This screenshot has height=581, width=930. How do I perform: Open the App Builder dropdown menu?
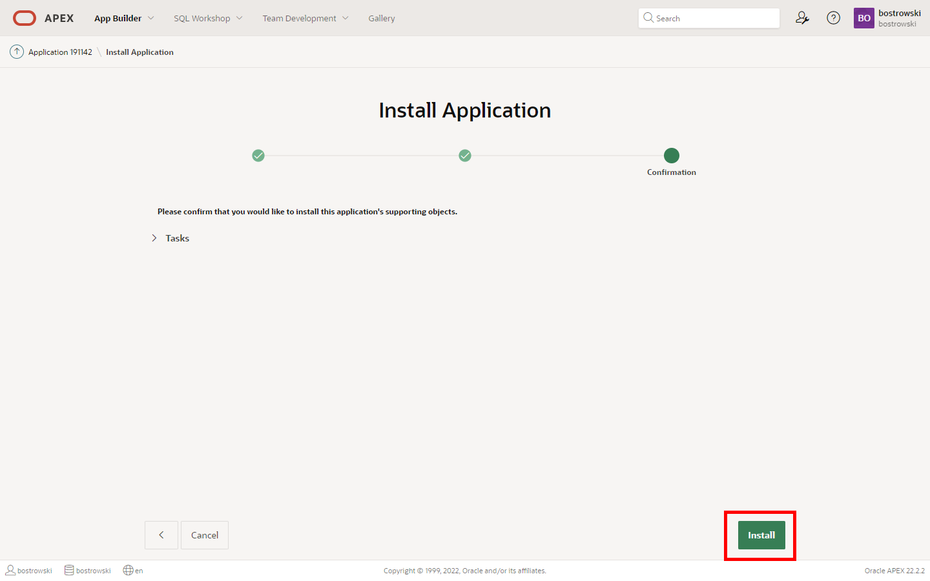pyautogui.click(x=124, y=18)
